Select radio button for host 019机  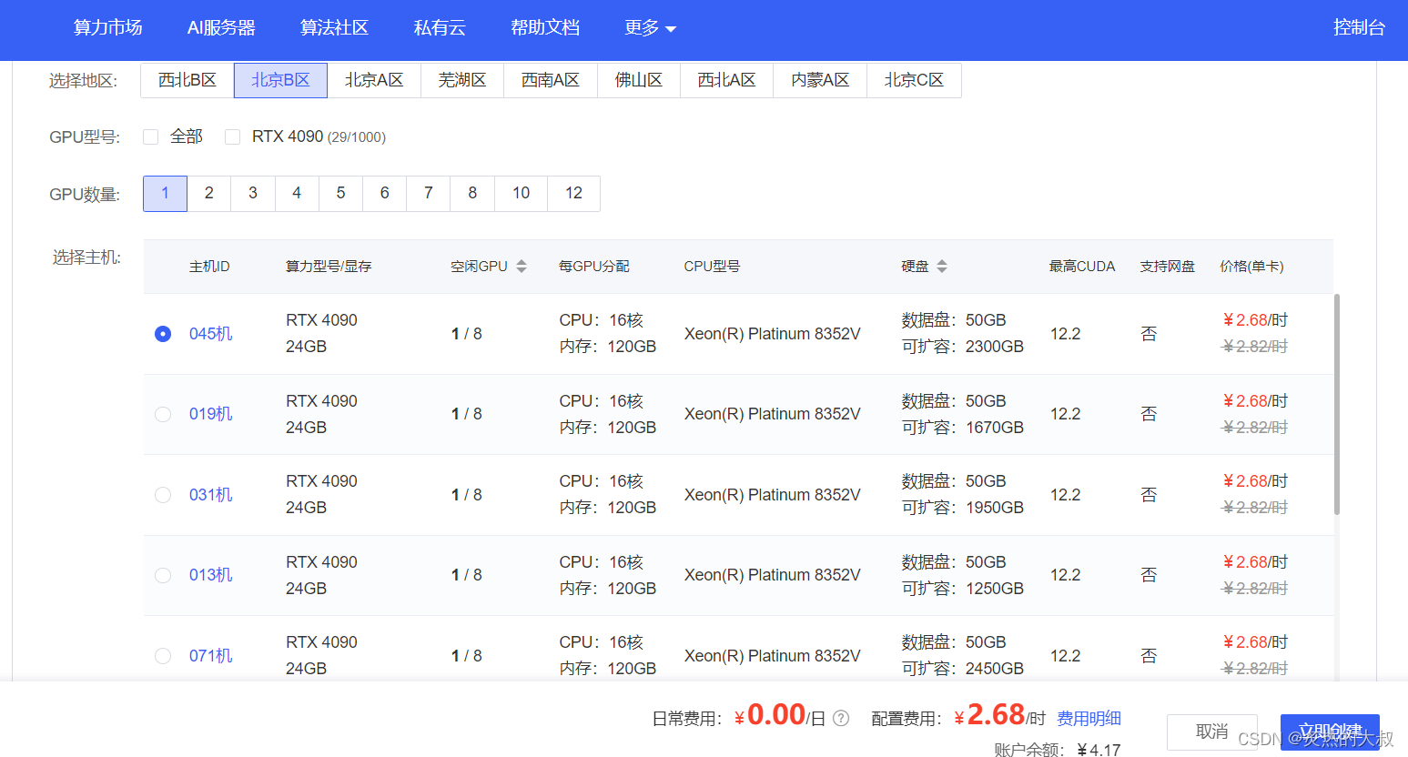[x=163, y=414]
